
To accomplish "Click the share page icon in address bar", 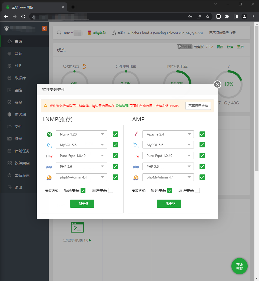I will point(199,17).
